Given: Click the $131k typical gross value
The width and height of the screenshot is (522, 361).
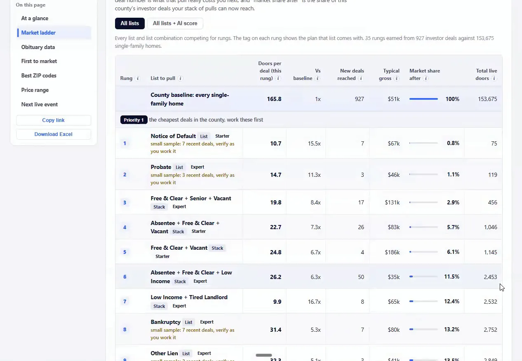Looking at the screenshot, I should [x=392, y=202].
